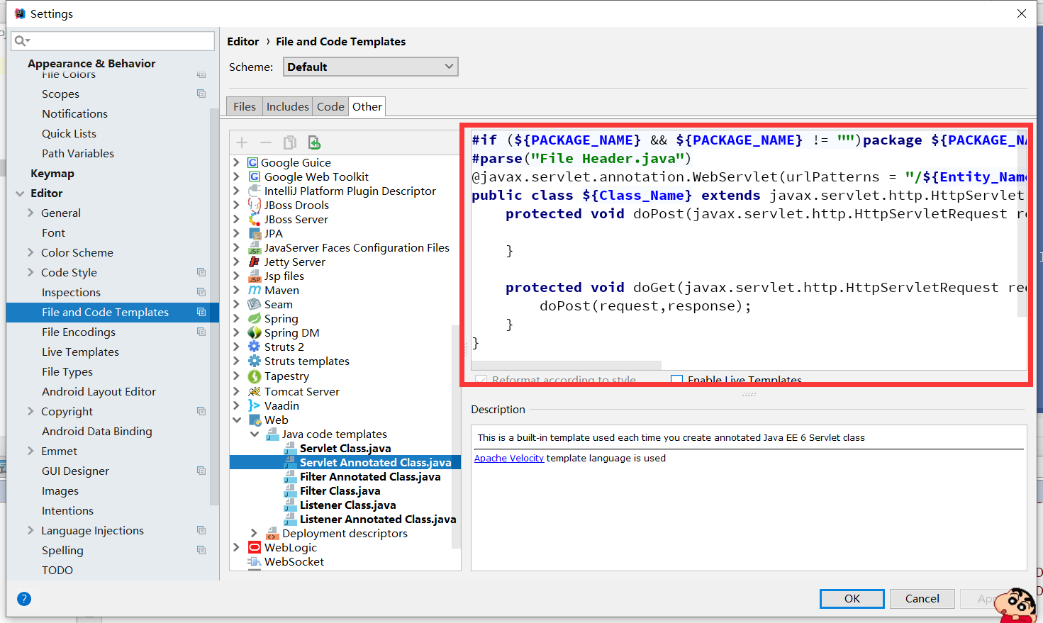Open Android Layout Editor settings

click(99, 391)
